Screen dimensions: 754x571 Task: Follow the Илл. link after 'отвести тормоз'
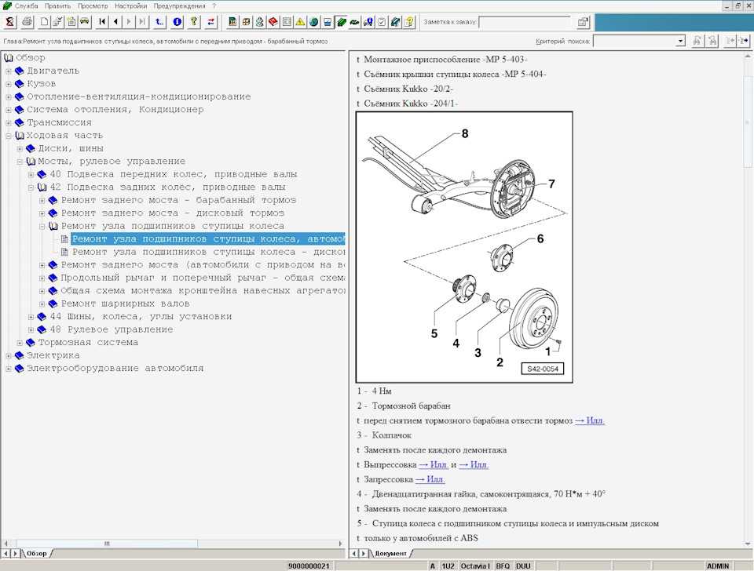click(590, 420)
